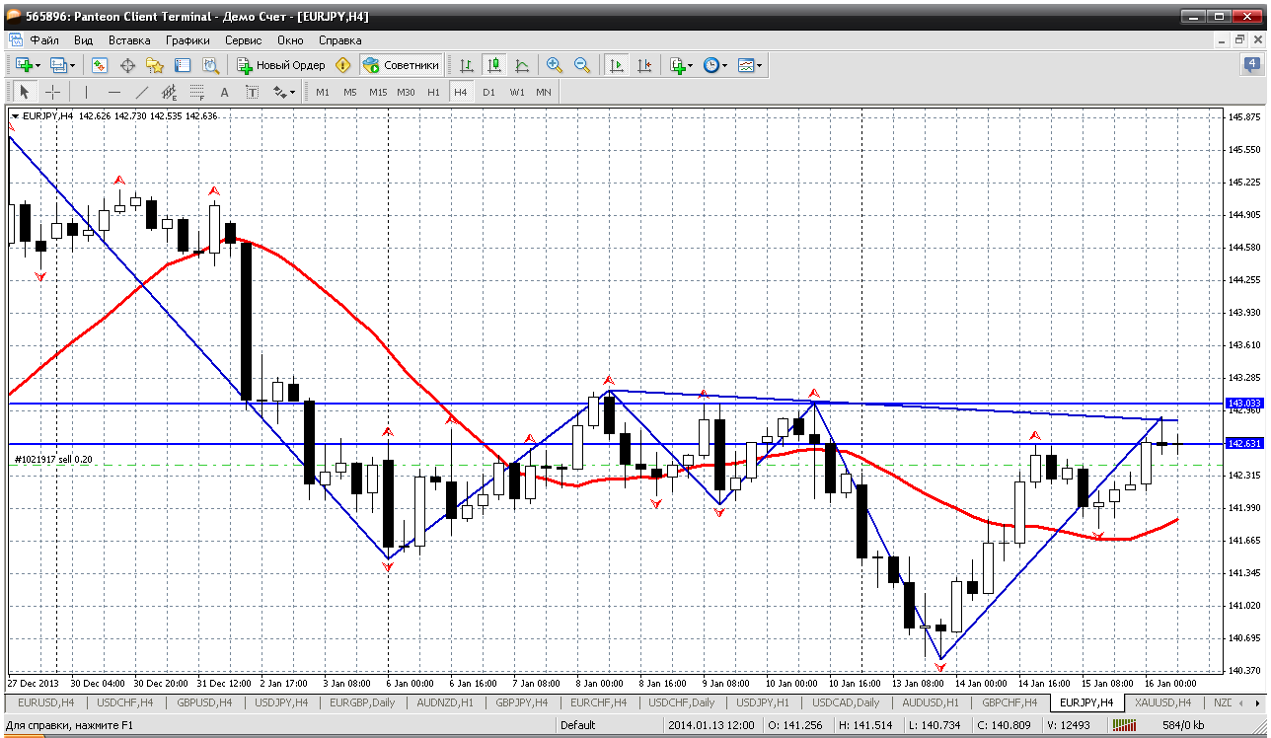Switch timeframe to MN

tap(544, 92)
